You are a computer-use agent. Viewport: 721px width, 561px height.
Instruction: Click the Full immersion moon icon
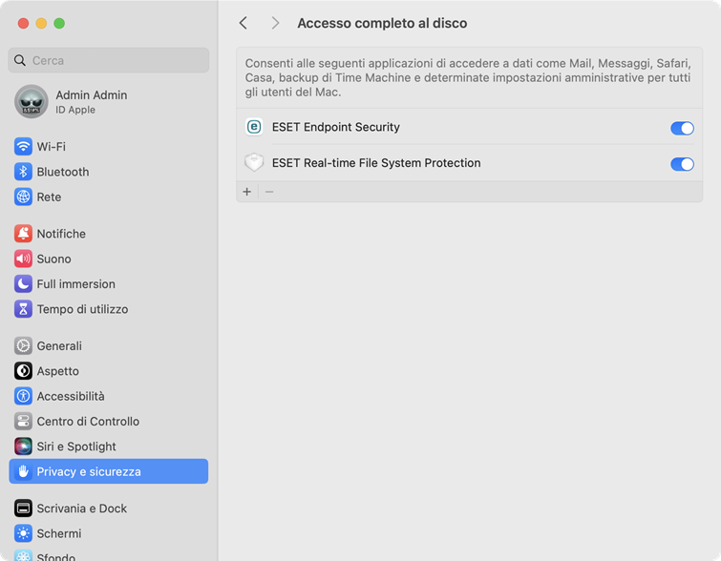pyautogui.click(x=23, y=284)
